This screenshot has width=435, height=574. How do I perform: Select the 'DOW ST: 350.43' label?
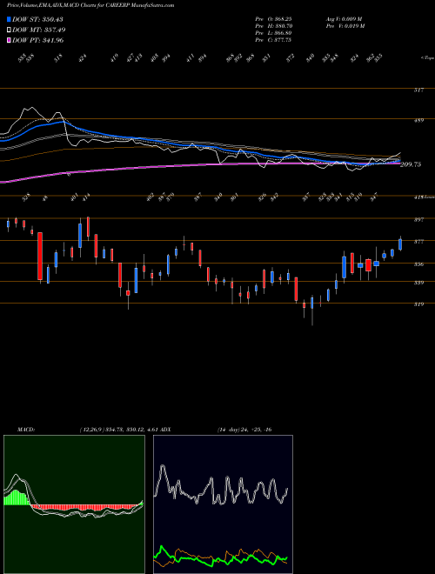coord(37,19)
